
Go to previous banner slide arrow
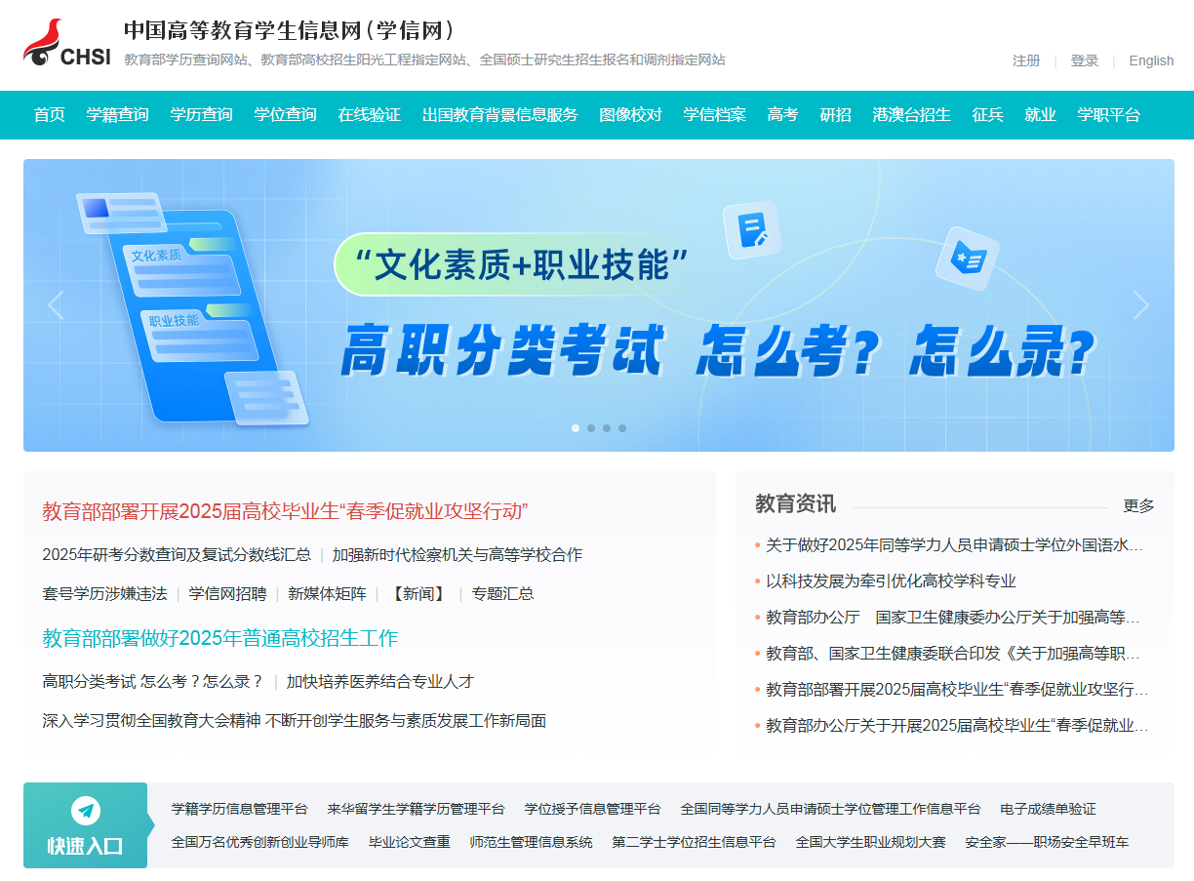pos(56,305)
